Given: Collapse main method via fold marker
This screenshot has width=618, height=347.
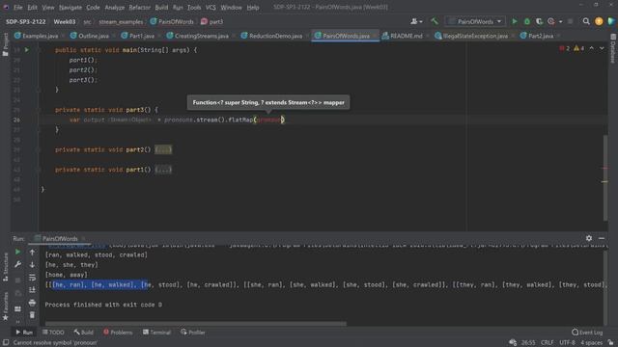Looking at the screenshot, I should pos(39,50).
